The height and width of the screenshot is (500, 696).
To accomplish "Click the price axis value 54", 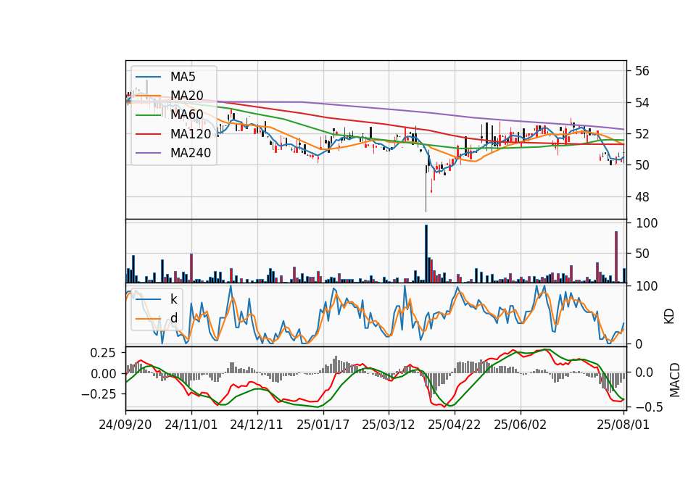I will (x=642, y=102).
